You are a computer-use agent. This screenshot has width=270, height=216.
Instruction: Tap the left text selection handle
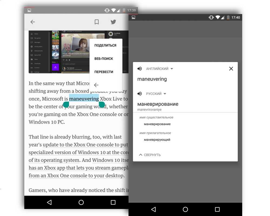66,104
